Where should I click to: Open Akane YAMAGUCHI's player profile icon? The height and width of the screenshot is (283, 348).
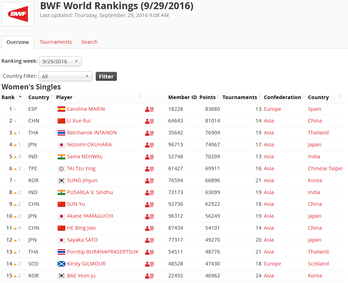coord(149,216)
